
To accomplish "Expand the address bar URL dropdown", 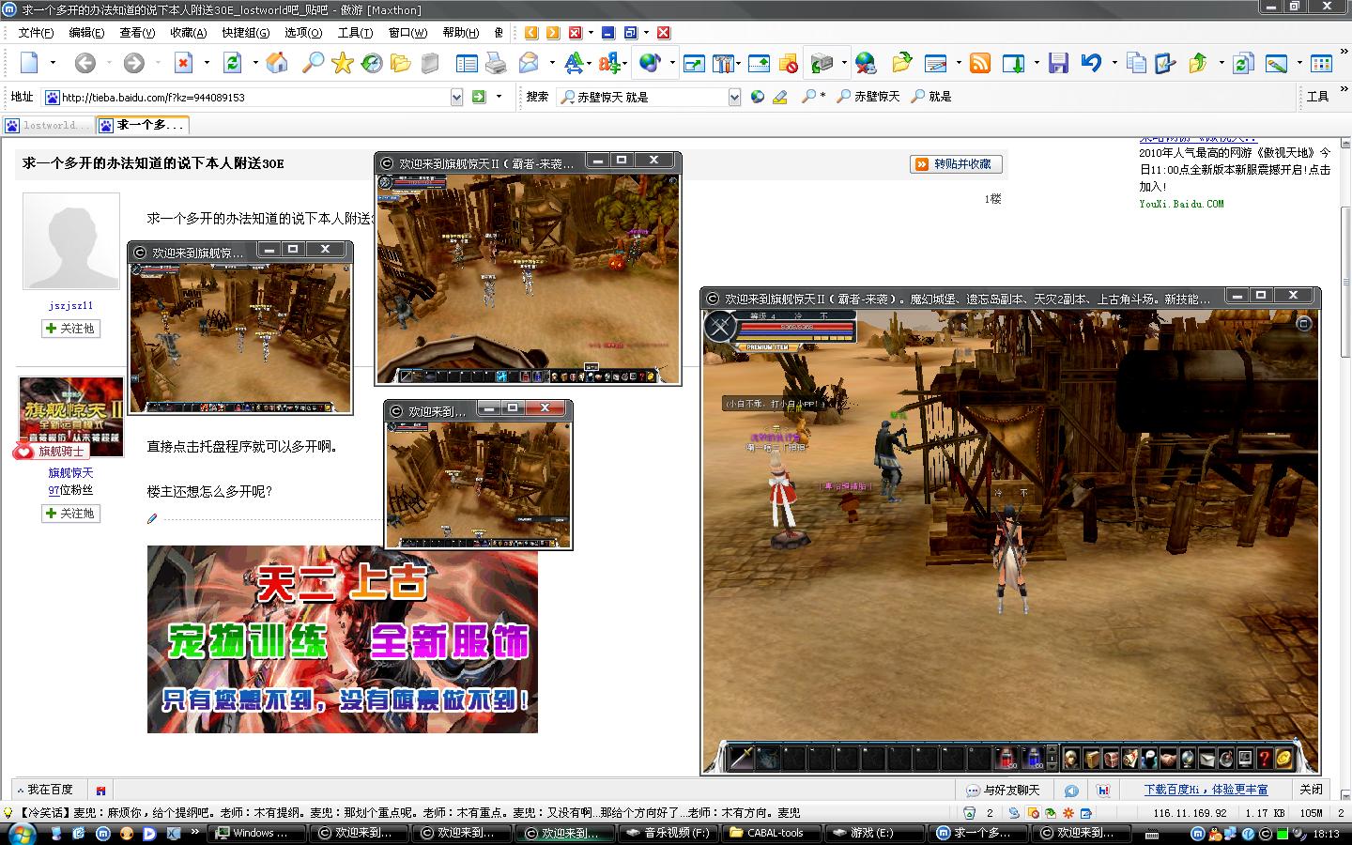I will (x=456, y=97).
